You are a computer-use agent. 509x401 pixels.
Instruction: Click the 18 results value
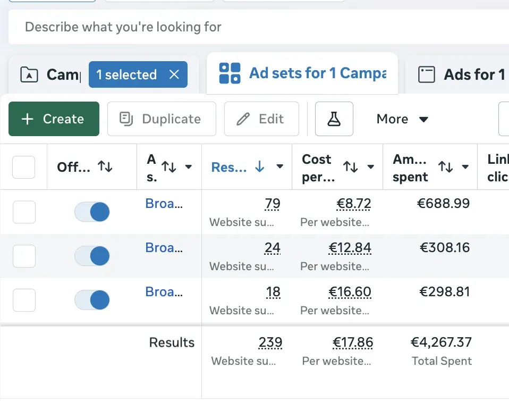point(273,292)
